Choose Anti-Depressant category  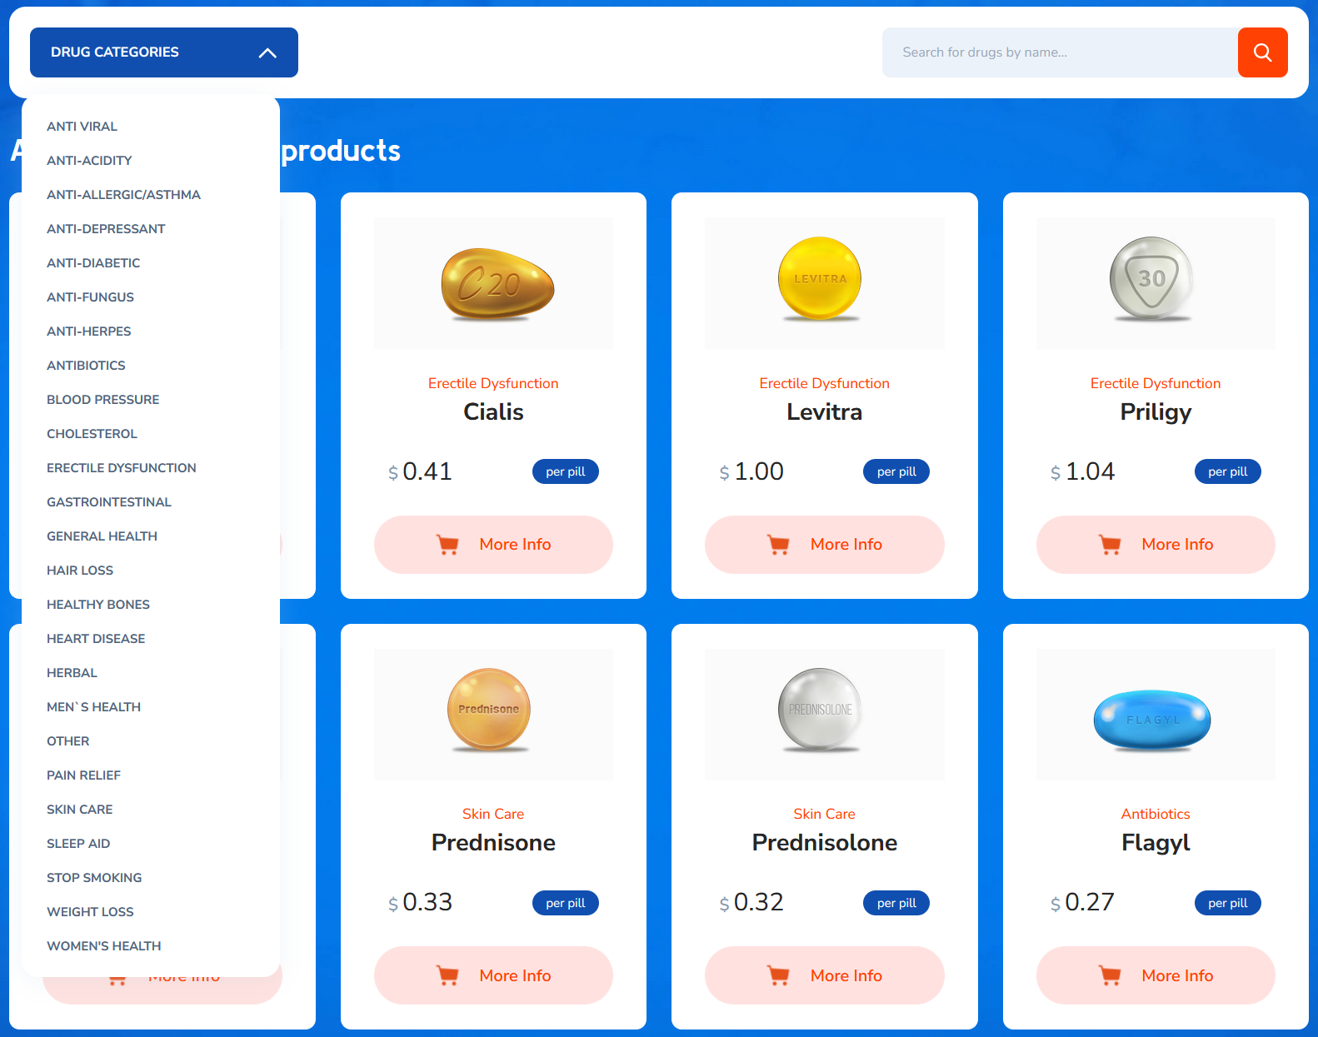[106, 229]
